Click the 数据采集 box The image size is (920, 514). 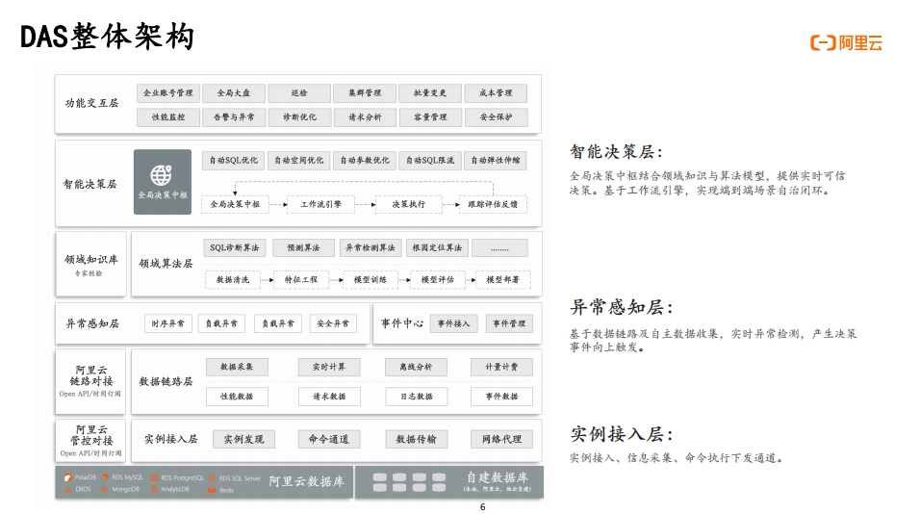coord(237,367)
